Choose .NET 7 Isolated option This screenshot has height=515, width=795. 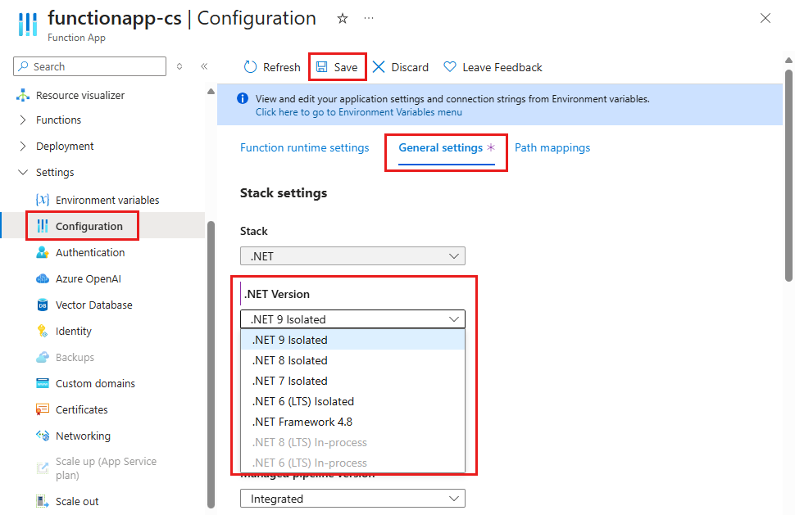(352, 381)
